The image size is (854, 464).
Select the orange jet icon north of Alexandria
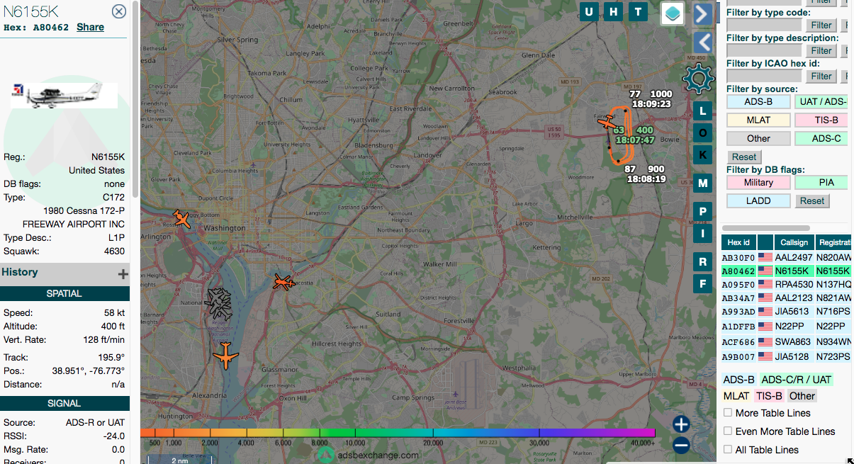(x=225, y=356)
